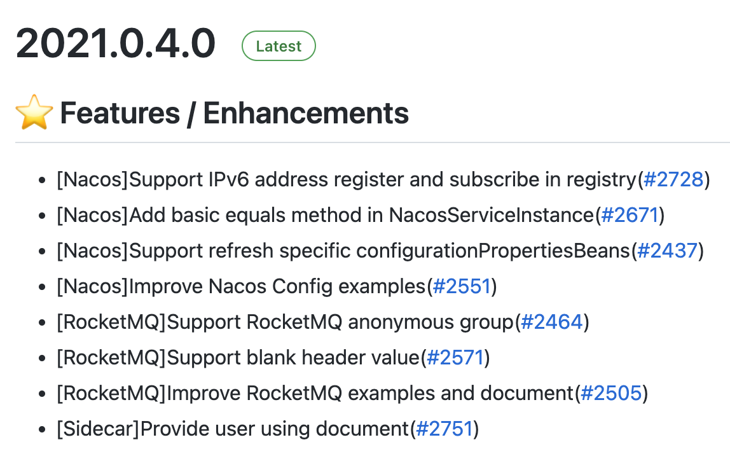
Task: Click the Features / Enhancements heading
Action: pos(234,113)
